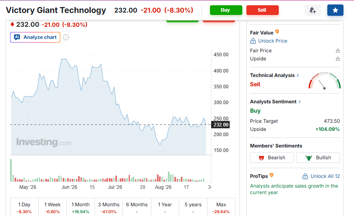This screenshot has width=354, height=216.
Task: Click the Upside lock icon under Fair Value
Action: click(x=338, y=59)
